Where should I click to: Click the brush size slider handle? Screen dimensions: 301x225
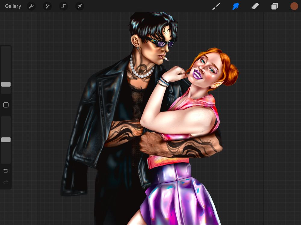click(x=6, y=84)
